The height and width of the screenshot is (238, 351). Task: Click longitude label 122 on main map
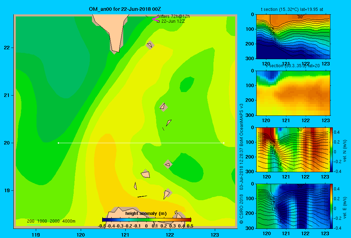click(x=170, y=234)
